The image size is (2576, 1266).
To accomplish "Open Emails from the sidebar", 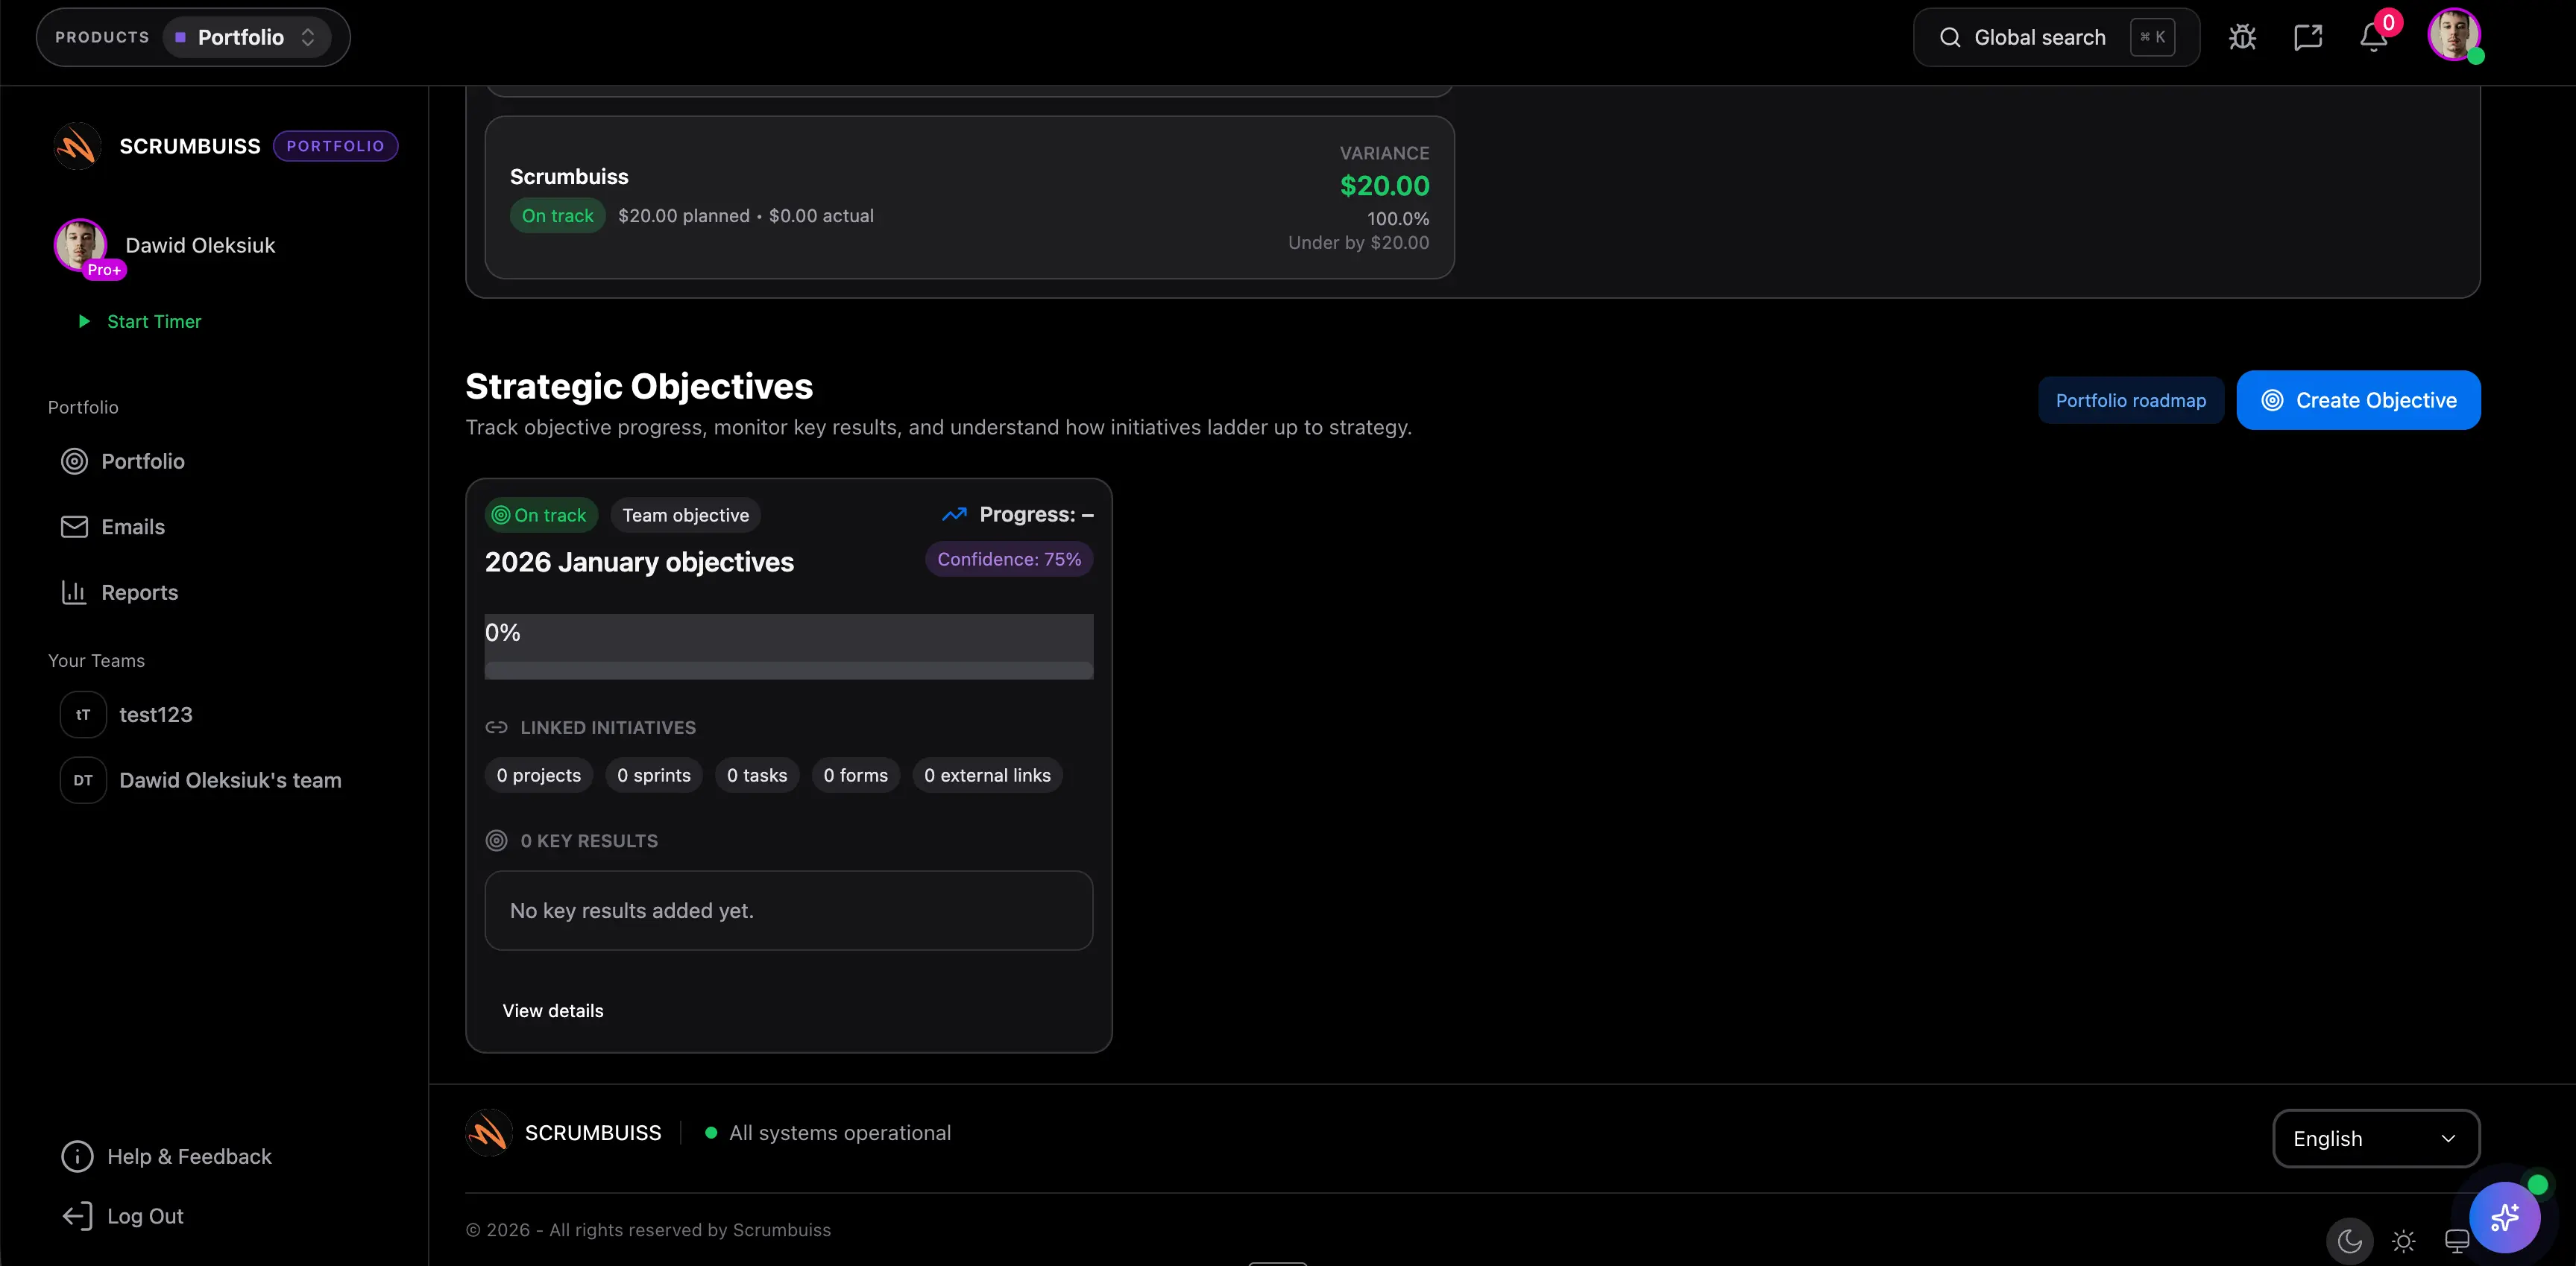I will (134, 527).
